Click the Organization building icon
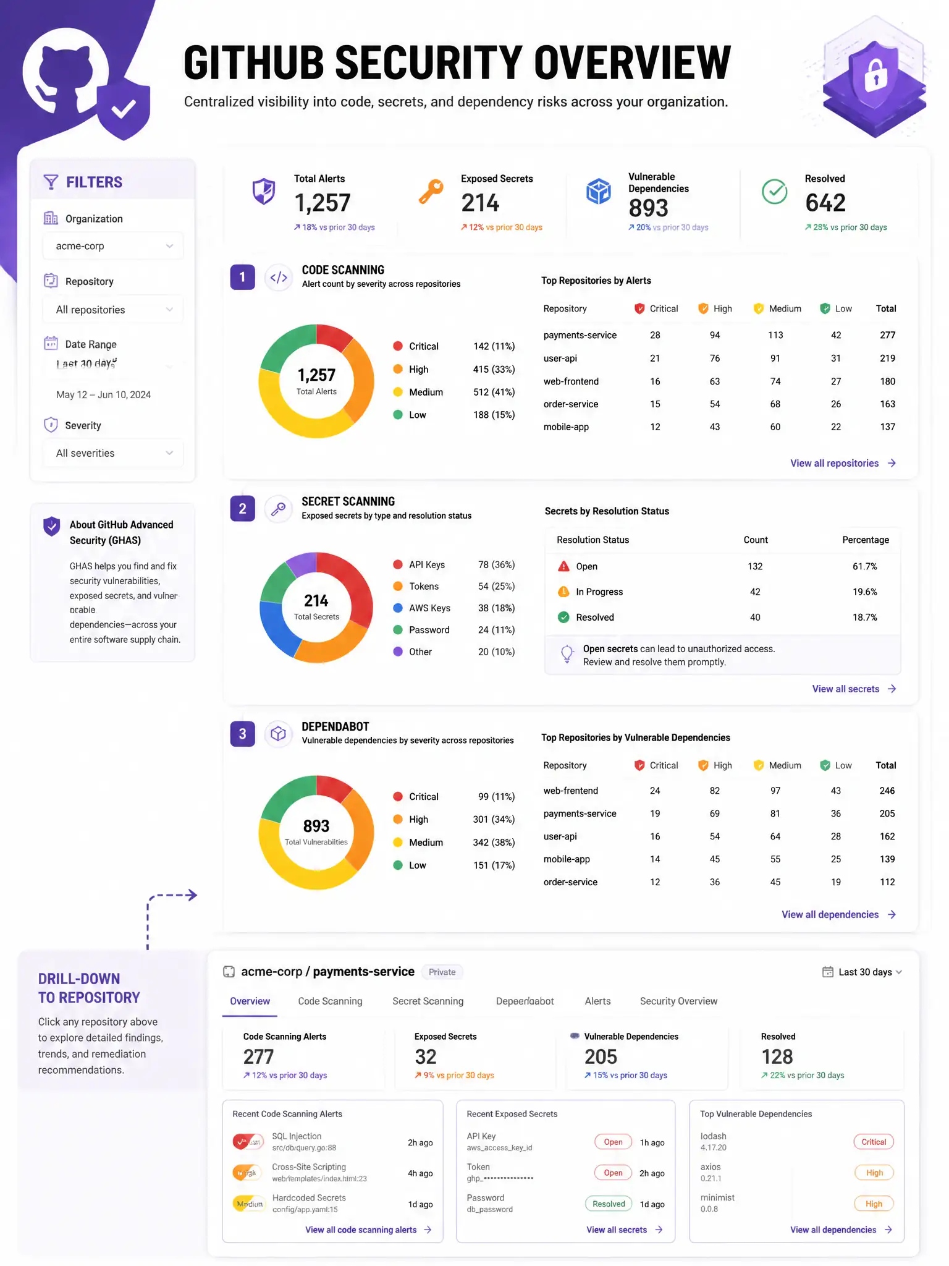Screen dimensions: 949x1266 click(x=51, y=218)
